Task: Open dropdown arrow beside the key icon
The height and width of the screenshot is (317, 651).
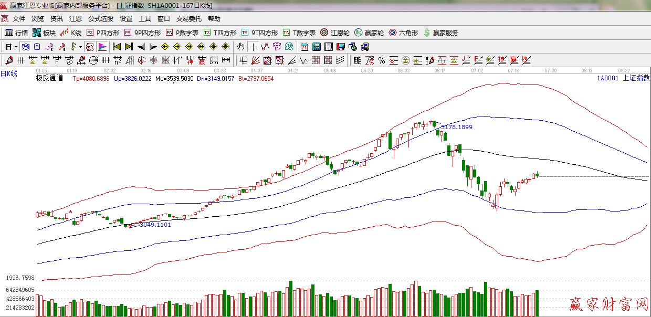Action: (x=80, y=47)
